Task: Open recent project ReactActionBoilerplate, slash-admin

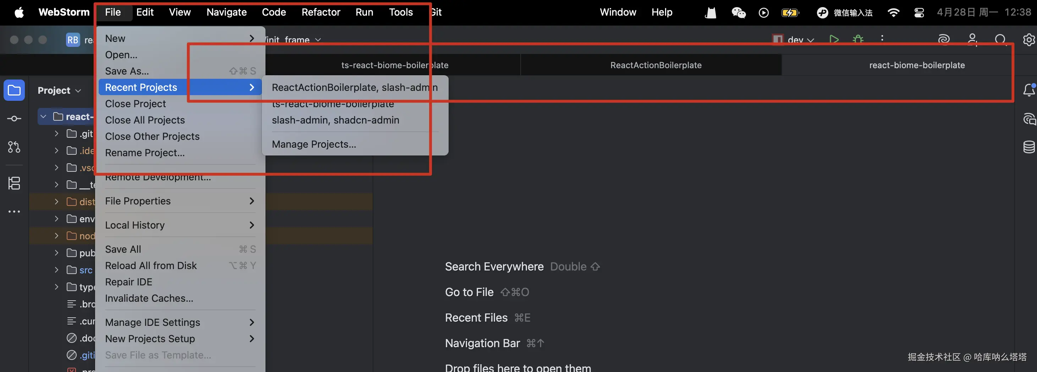Action: [355, 87]
